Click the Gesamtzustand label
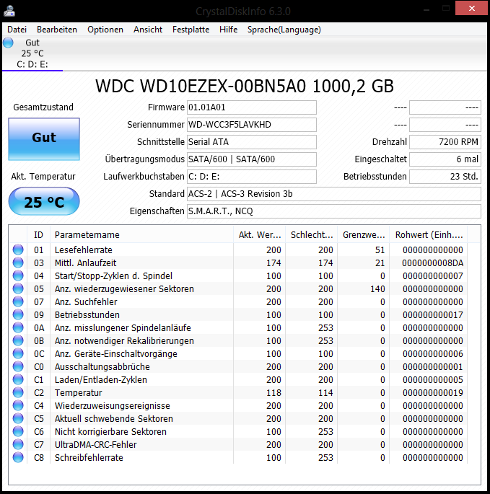 pos(43,107)
